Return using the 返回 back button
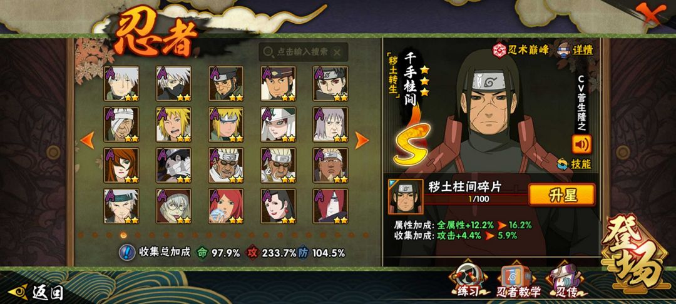Screen dimensions: 676x304 click(x=36, y=292)
